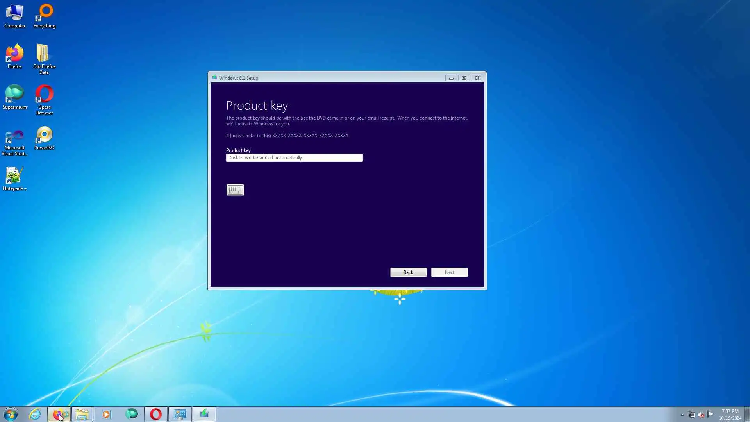Open the on-screen keyboard icon
This screenshot has height=422, width=750.
coord(235,190)
